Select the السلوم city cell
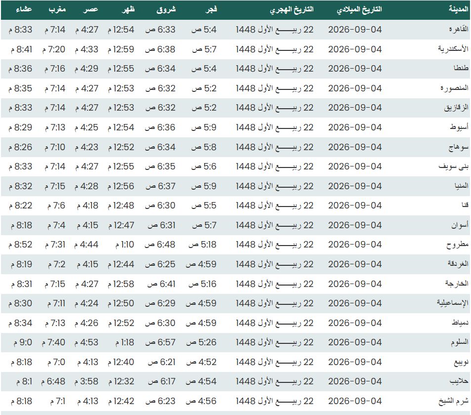The width and height of the screenshot is (471, 415). [x=460, y=342]
